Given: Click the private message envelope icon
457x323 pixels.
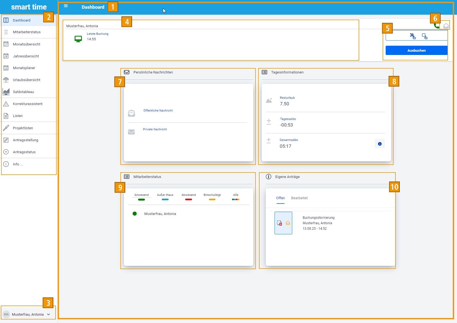Looking at the screenshot, I should pyautogui.click(x=132, y=132).
